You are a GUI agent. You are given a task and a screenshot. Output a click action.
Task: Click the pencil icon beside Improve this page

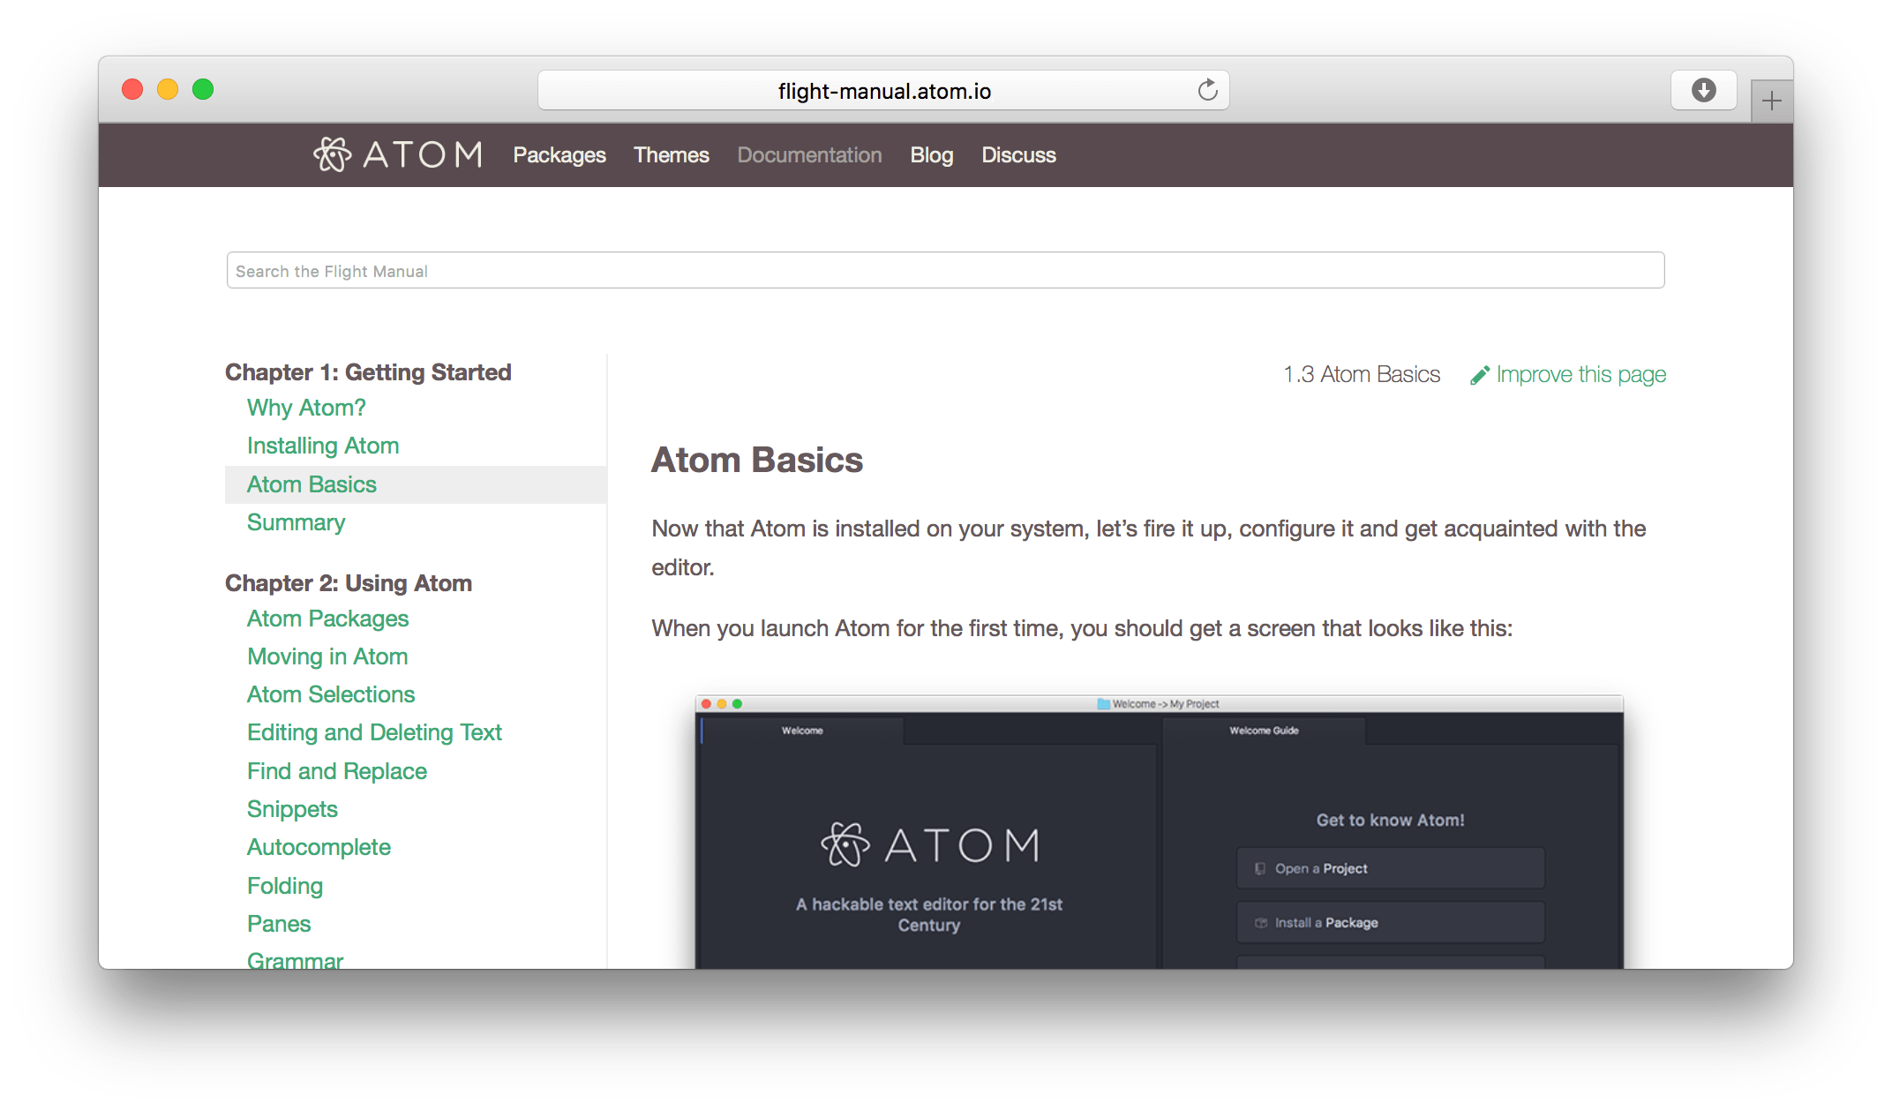pyautogui.click(x=1481, y=374)
